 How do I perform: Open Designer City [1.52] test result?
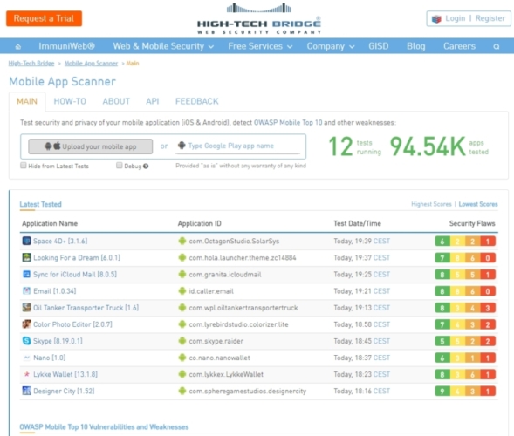click(x=64, y=392)
